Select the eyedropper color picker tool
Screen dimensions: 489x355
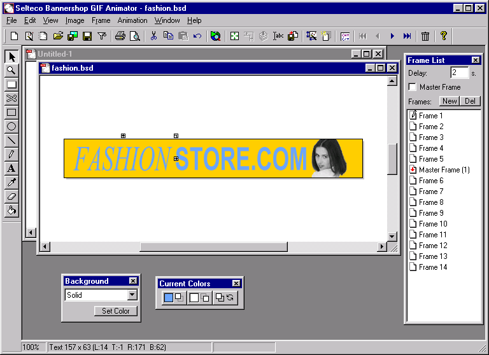[11, 183]
